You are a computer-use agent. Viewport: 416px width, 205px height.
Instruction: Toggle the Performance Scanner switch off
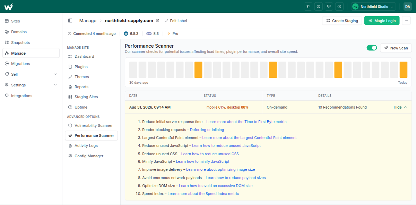[372, 48]
